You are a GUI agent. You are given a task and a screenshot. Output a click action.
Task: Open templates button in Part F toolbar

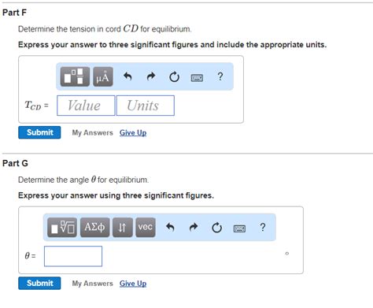[x=75, y=76]
